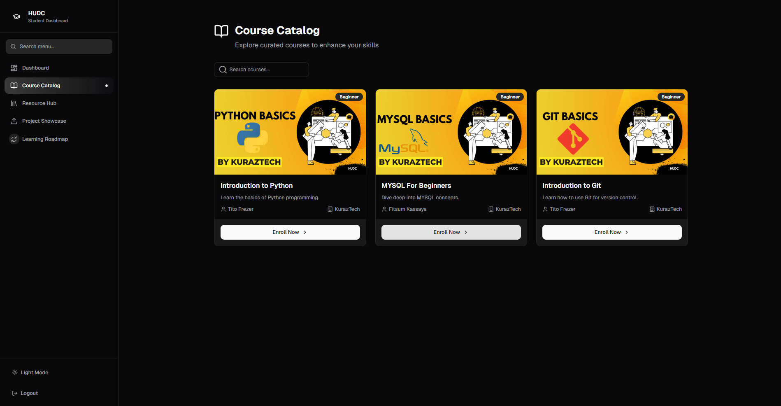This screenshot has height=406, width=781.
Task: Click the magnifier icon in Search courses
Action: pyautogui.click(x=223, y=70)
